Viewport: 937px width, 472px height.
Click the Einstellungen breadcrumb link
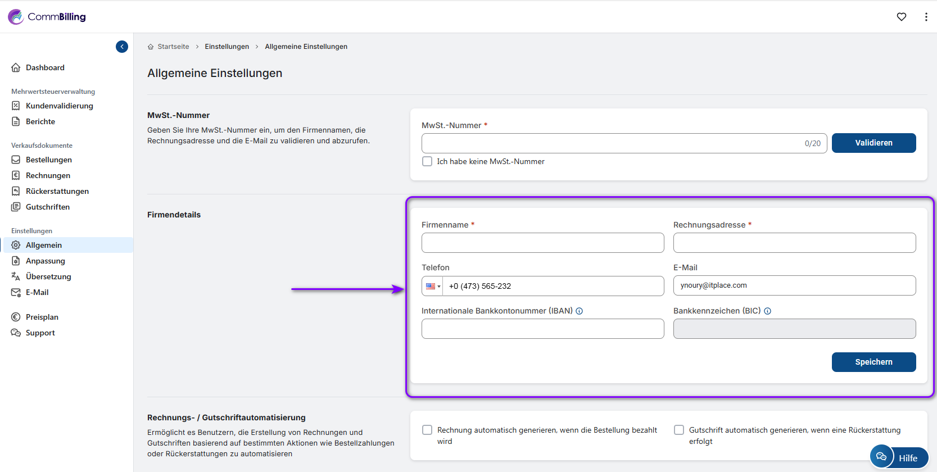pyautogui.click(x=227, y=47)
